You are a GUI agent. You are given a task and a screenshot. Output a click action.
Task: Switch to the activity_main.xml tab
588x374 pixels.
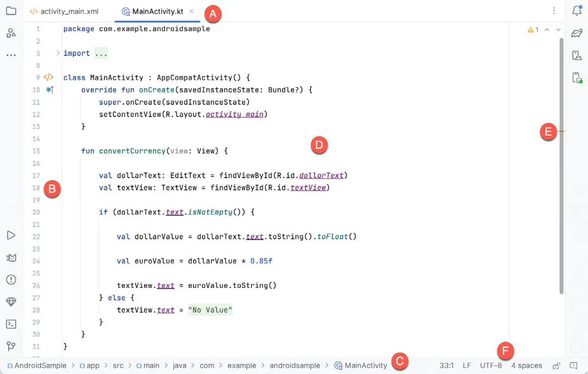[x=64, y=11]
